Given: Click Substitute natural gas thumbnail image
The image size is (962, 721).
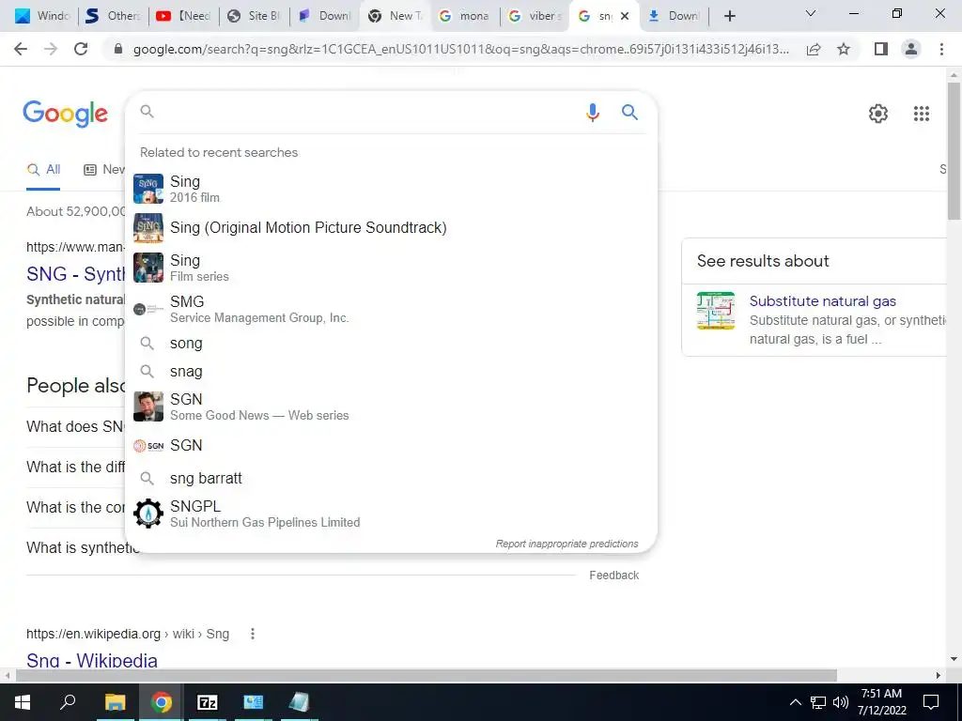Looking at the screenshot, I should [x=715, y=311].
